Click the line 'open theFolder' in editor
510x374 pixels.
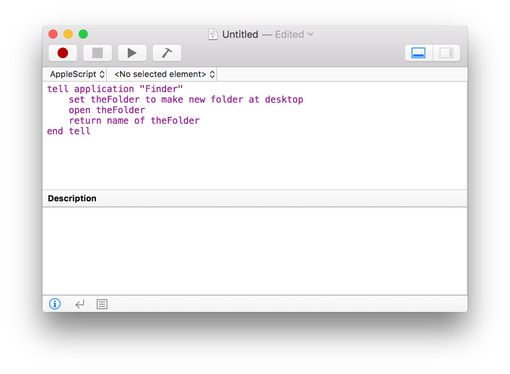click(107, 110)
